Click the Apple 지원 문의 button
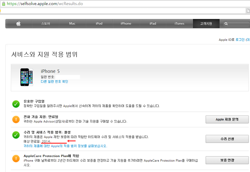Viewport: 250px width, 172px height. coord(227,119)
